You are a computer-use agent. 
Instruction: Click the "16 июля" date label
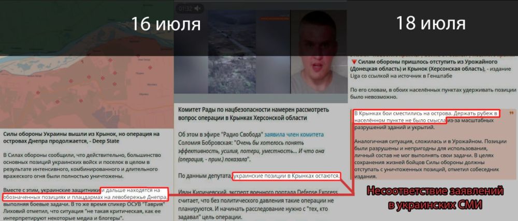pyautogui.click(x=165, y=23)
